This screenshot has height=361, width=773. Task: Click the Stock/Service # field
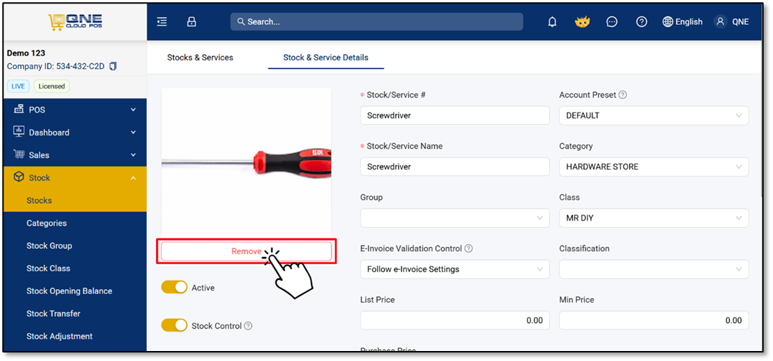454,116
